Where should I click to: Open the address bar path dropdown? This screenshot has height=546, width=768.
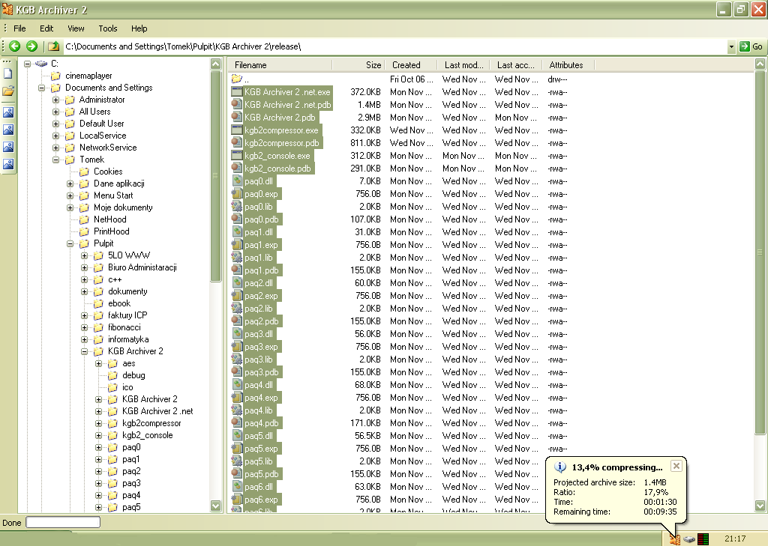731,46
